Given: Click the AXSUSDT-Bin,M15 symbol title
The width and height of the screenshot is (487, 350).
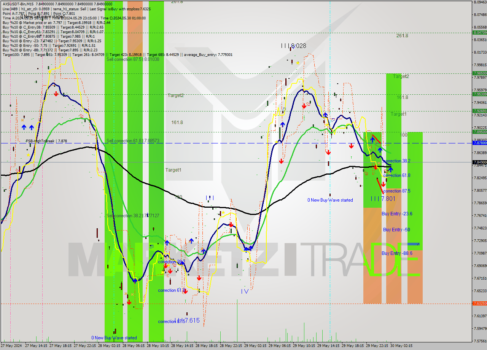Looking at the screenshot, I should [x=18, y=3].
